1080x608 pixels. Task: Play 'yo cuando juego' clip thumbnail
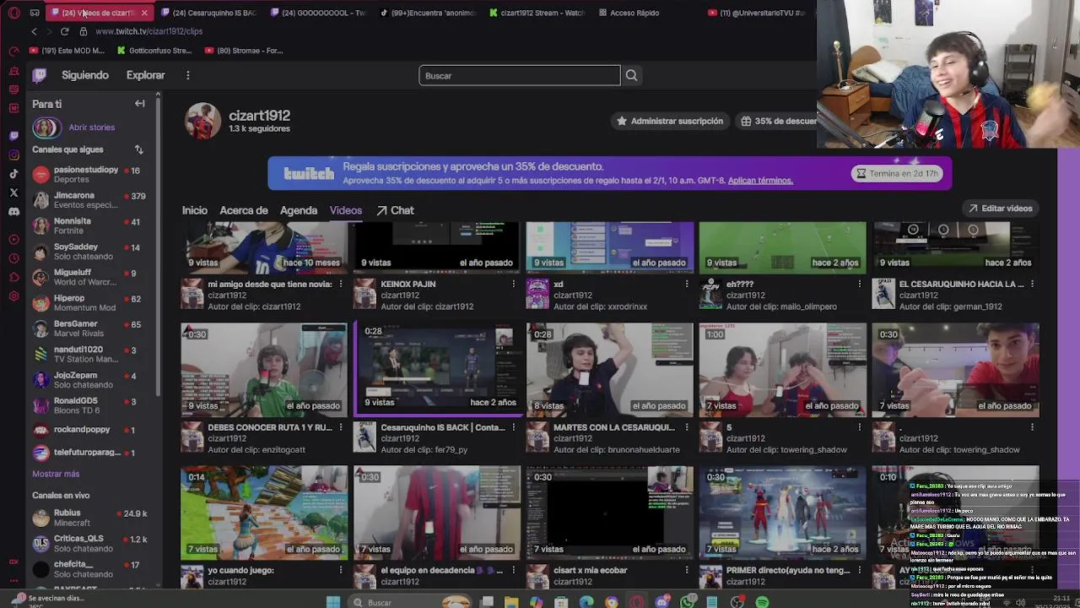click(264, 513)
